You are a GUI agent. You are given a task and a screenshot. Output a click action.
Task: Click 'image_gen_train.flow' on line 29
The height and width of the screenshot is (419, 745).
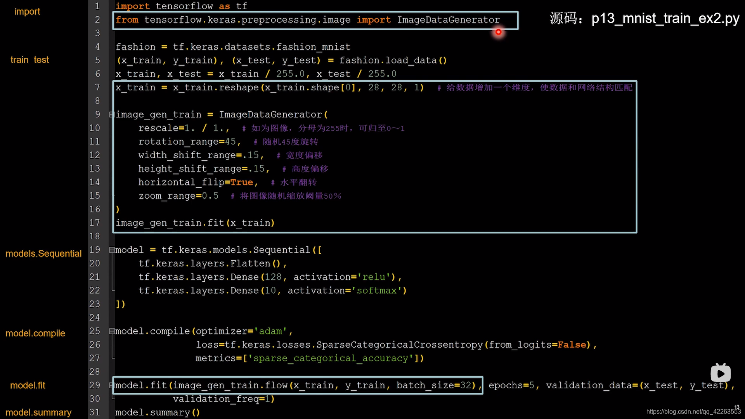(x=230, y=385)
